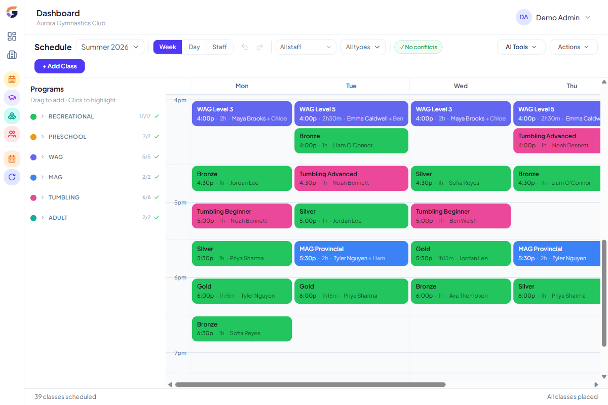Expand the WAG program chevron
Image resolution: width=608 pixels, height=405 pixels.
coord(43,157)
